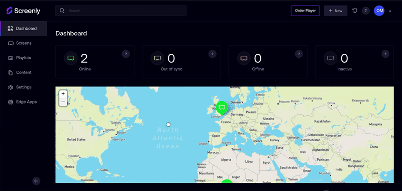Open the Screens section
The image size is (402, 191).
pos(24,43)
